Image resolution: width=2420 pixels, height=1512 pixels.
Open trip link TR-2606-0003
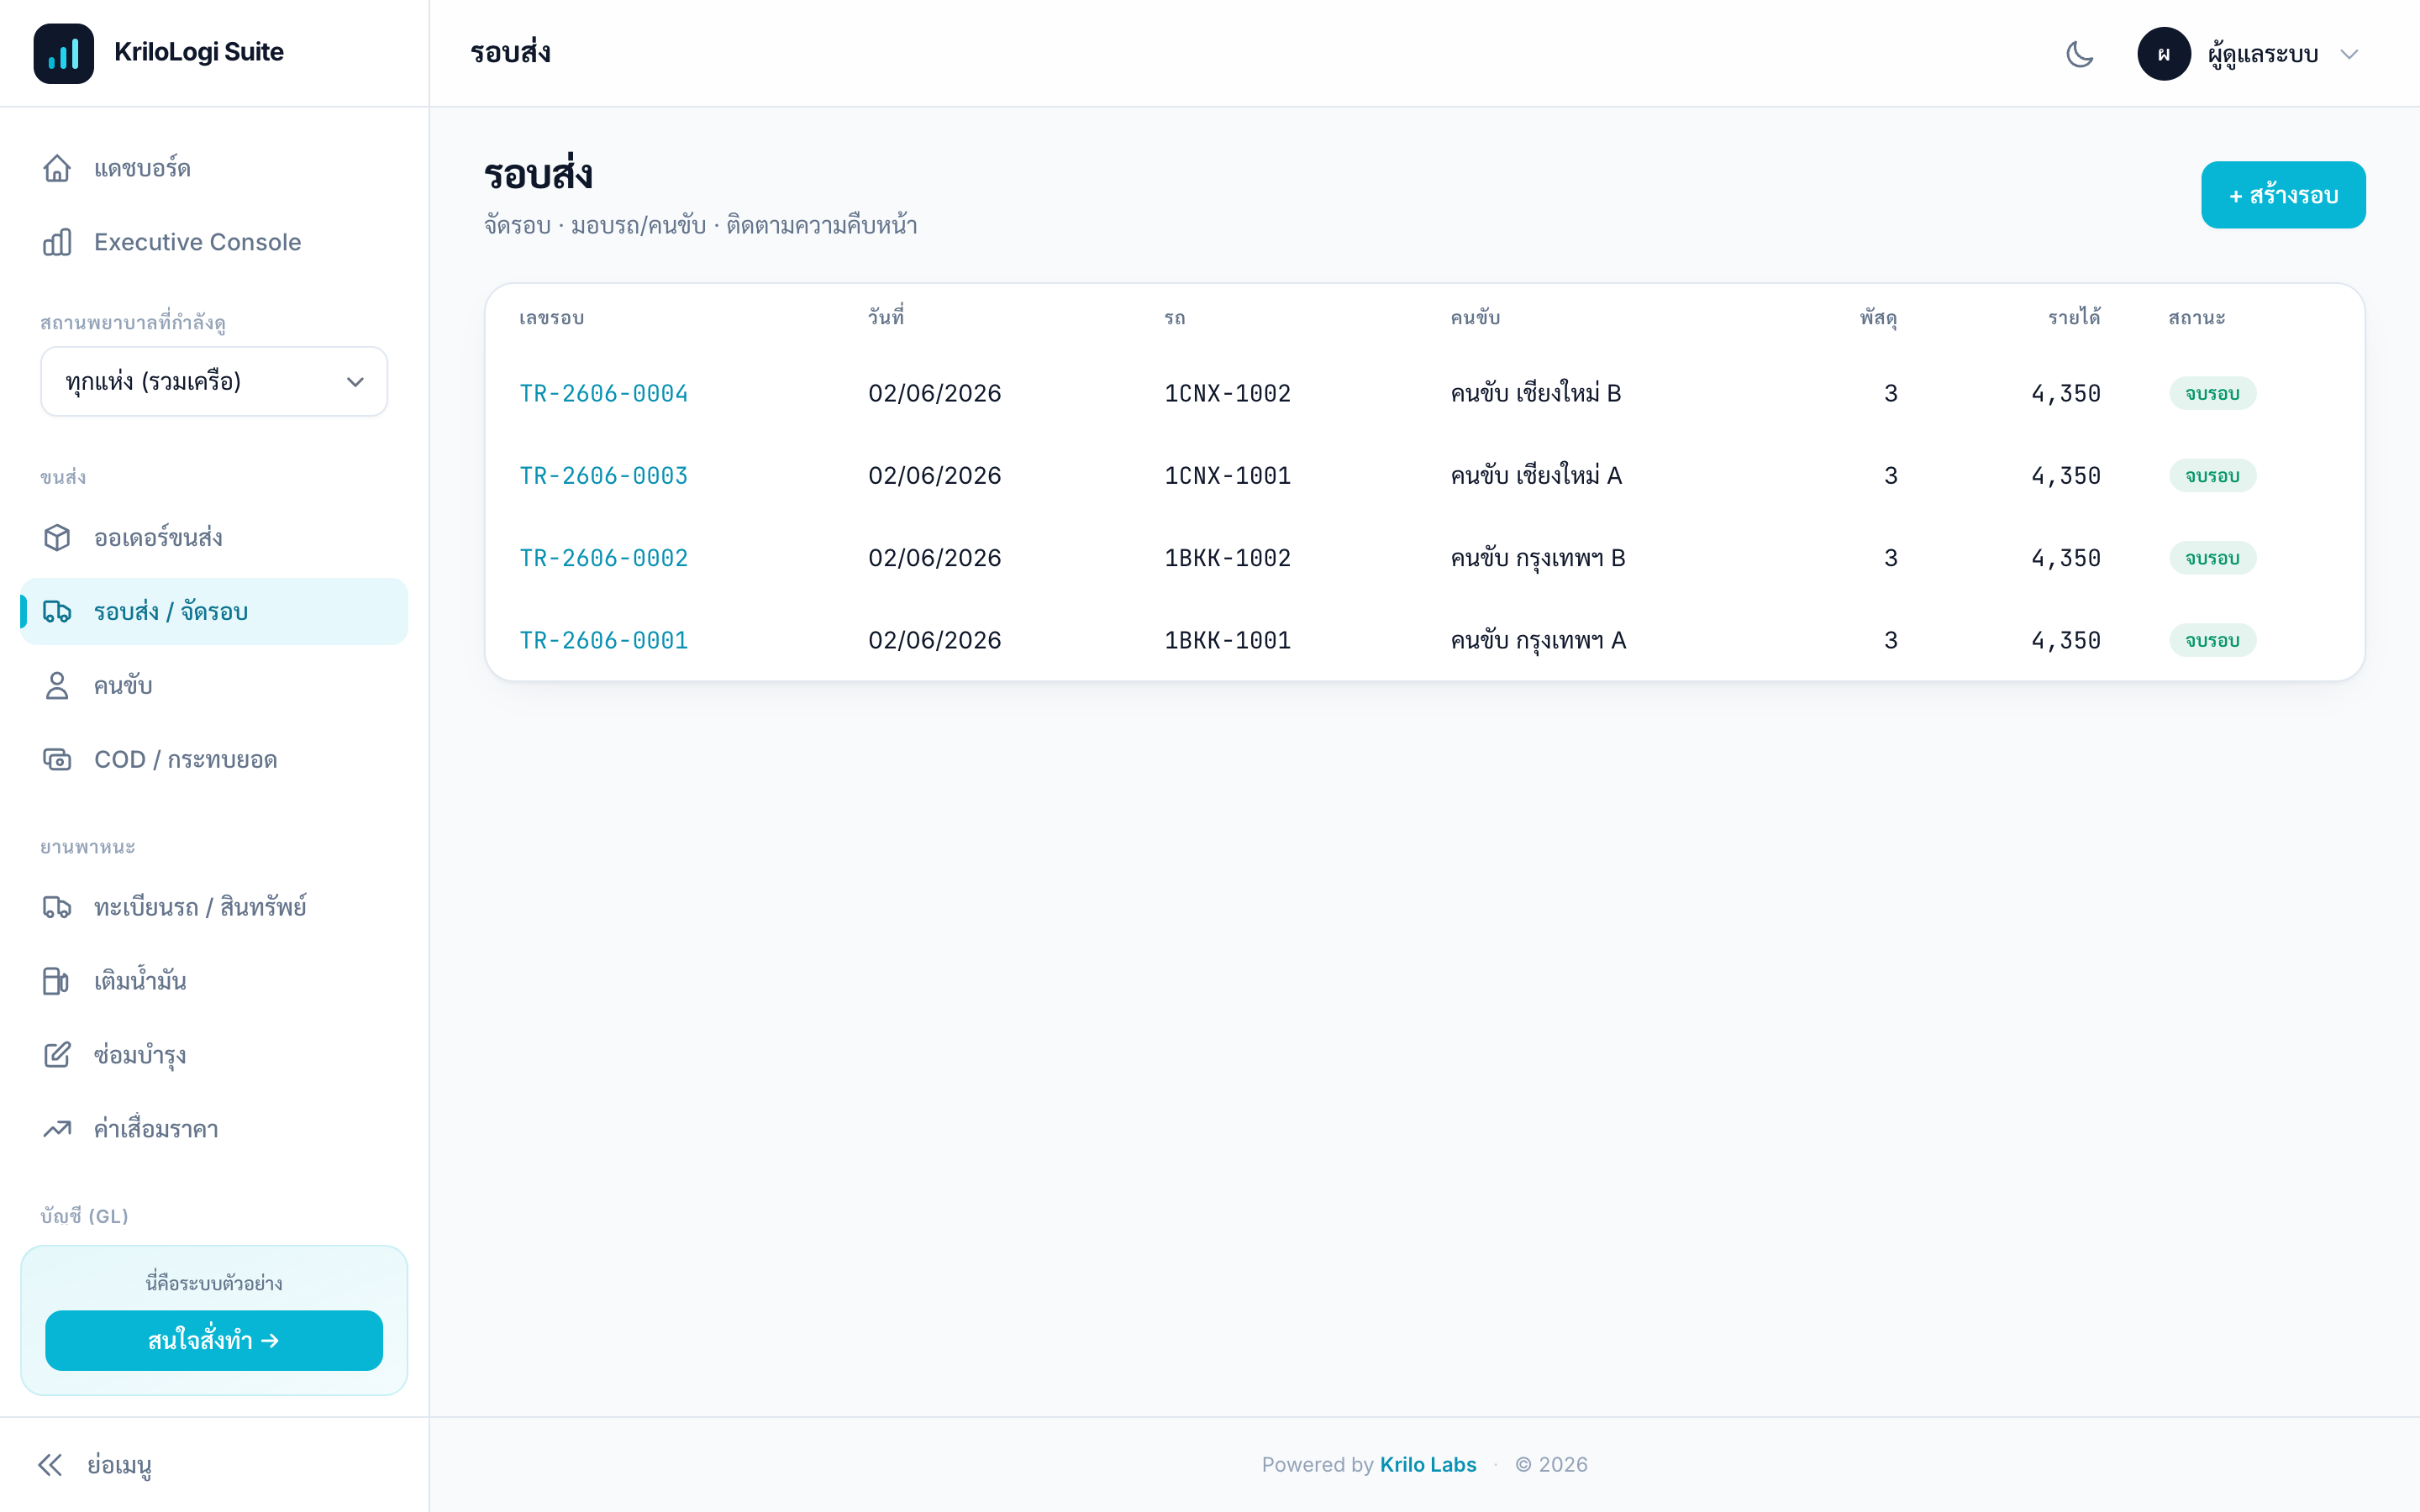pyautogui.click(x=603, y=475)
